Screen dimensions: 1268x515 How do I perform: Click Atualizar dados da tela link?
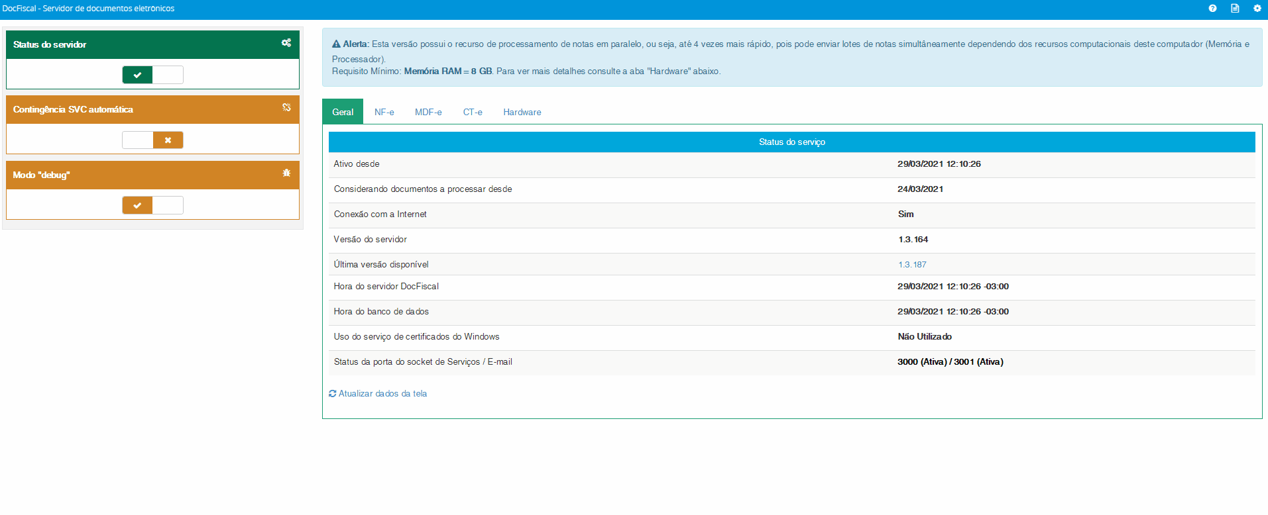(378, 394)
